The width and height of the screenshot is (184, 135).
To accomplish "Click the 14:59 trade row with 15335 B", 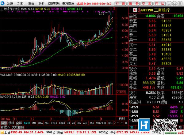I will tap(156, 116).
